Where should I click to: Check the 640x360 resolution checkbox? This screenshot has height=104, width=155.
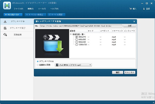click(x=77, y=39)
